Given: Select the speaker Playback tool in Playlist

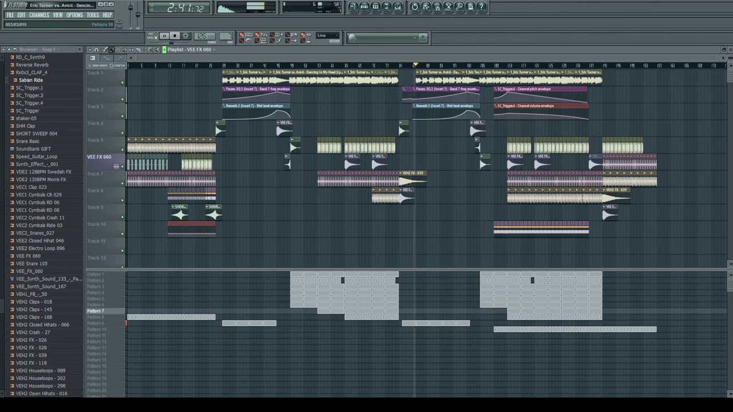Looking at the screenshot, I should tap(157, 50).
